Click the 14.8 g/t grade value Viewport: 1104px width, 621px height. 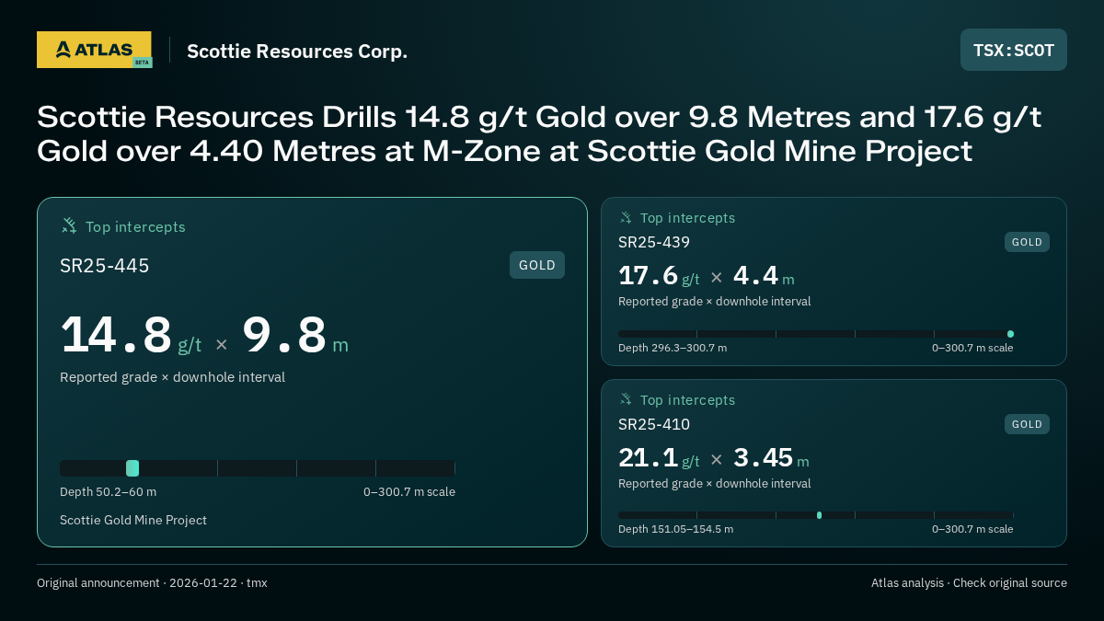coord(131,335)
